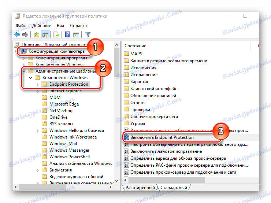Expand the Windows Hello для бизнеса node
271x203 pixels.
point(37,131)
